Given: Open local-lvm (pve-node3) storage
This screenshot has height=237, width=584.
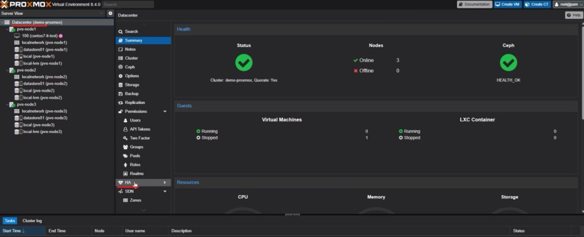Looking at the screenshot, I should tap(42, 132).
